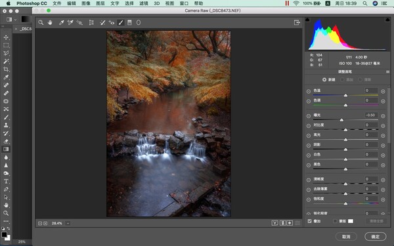Click the 确定 OK button

coord(376,236)
